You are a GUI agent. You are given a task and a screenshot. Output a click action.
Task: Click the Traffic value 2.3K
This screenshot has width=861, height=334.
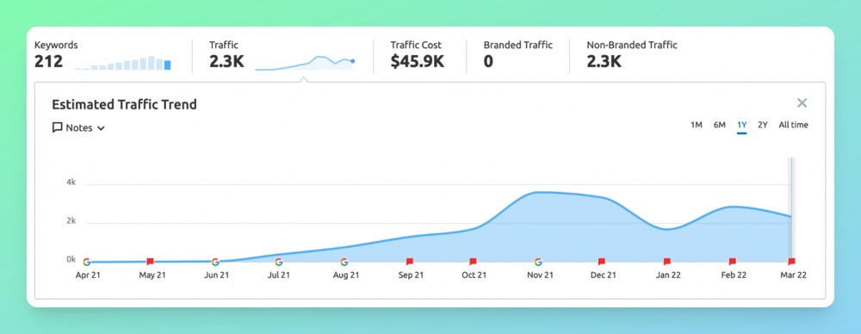tap(226, 61)
